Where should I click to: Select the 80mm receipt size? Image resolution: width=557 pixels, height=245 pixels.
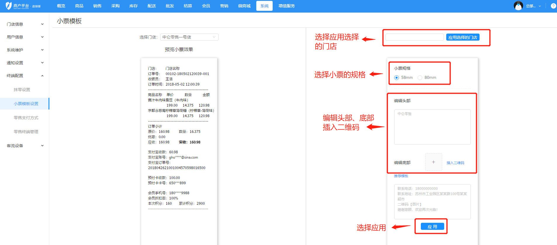(x=420, y=78)
